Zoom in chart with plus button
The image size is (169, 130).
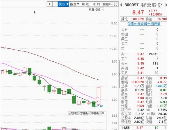click(x=49, y=4)
